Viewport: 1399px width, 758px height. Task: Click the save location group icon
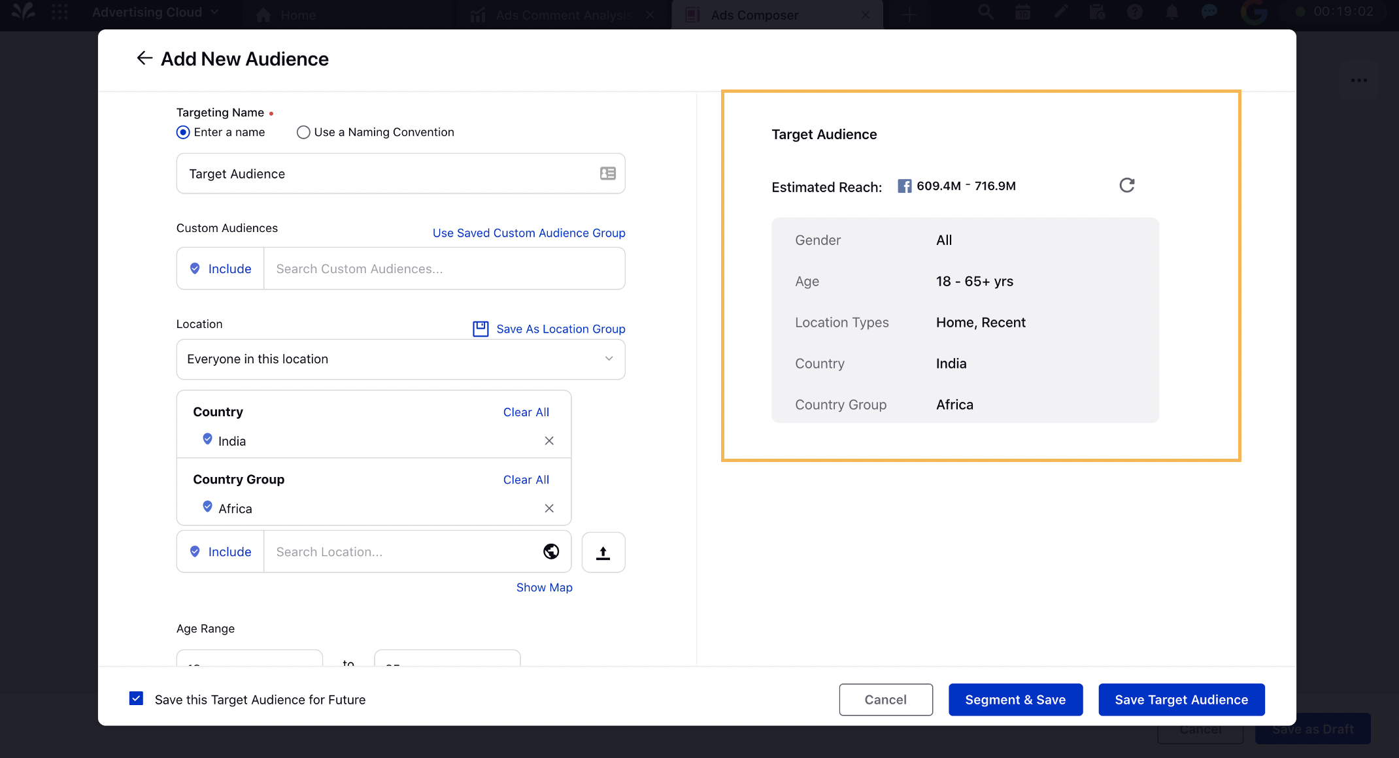[480, 329]
